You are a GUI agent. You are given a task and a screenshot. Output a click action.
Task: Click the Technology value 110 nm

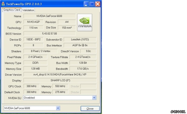[x=33, y=28]
